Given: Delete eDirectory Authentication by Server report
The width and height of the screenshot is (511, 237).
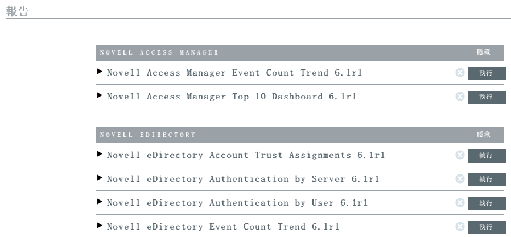Looking at the screenshot, I should [x=460, y=179].
